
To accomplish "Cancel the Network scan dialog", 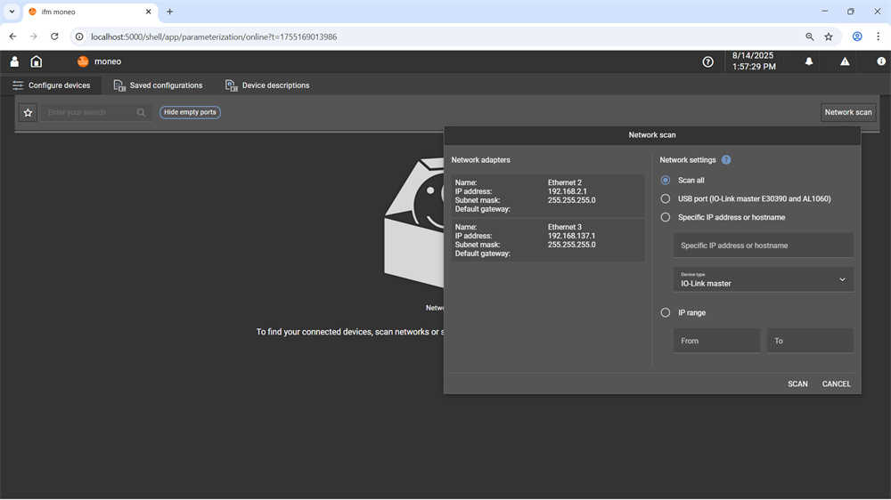I will pyautogui.click(x=836, y=384).
